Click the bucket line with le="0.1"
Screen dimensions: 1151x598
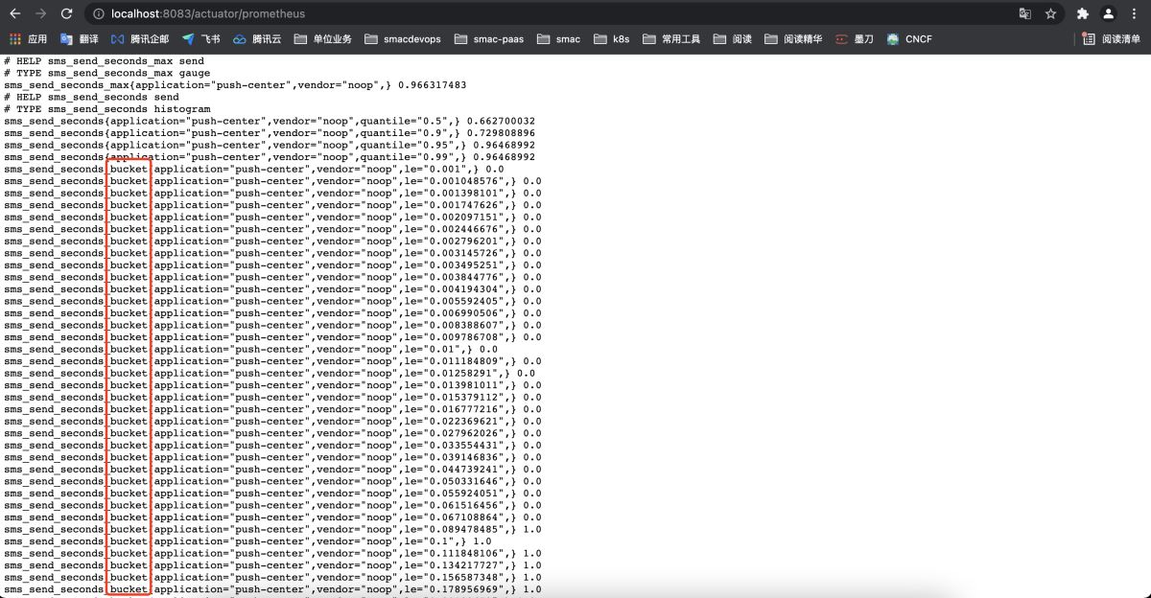pos(247,541)
